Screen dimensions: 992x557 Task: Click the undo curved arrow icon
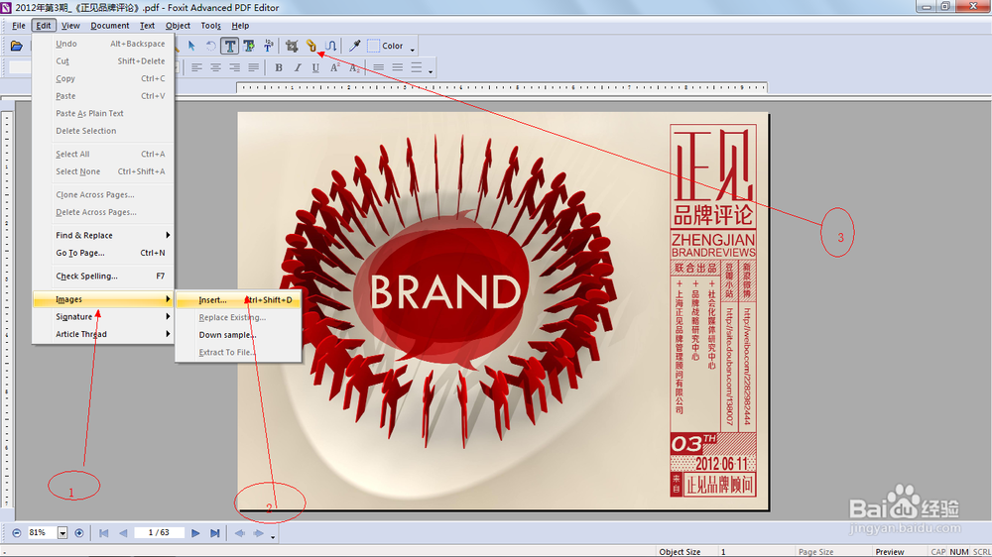(x=210, y=47)
